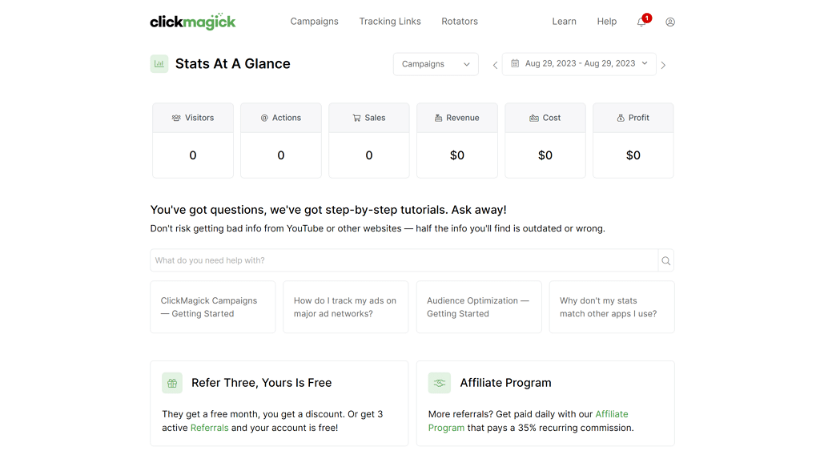Click the search magnifier icon
Image resolution: width=820 pixels, height=471 pixels.
[665, 260]
